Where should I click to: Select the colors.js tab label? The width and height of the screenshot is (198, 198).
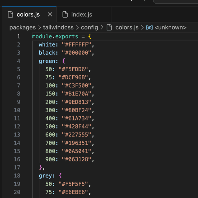coord(28,15)
